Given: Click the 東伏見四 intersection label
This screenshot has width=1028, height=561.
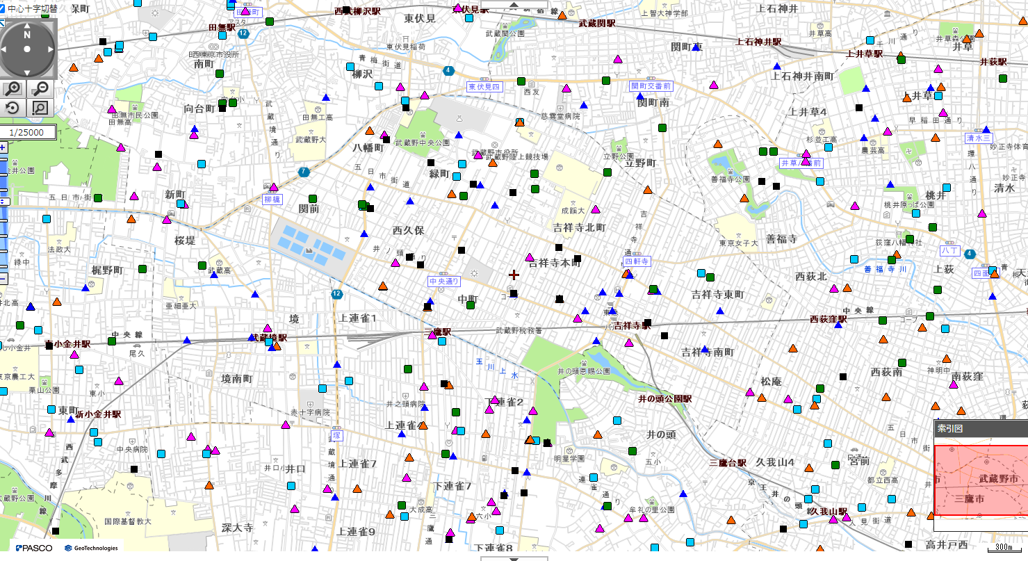Looking at the screenshot, I should pyautogui.click(x=484, y=87).
